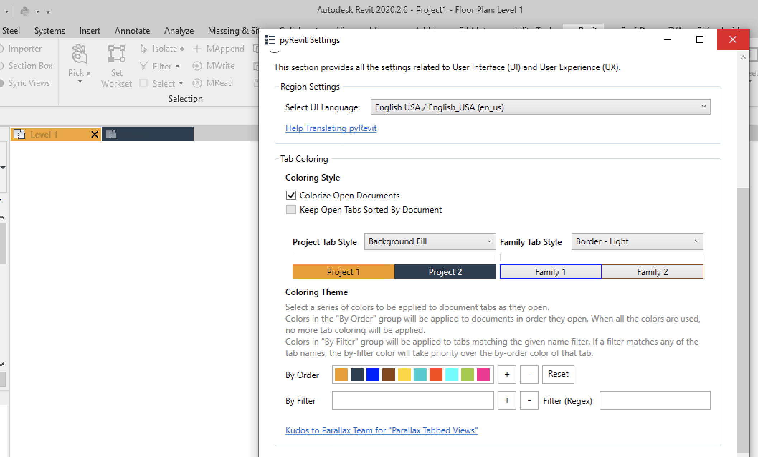Click the Project 2 preview tab
Viewport: 758px width, 457px height.
(x=445, y=271)
